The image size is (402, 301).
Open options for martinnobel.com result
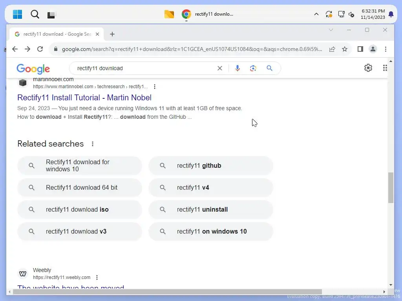pos(155,87)
